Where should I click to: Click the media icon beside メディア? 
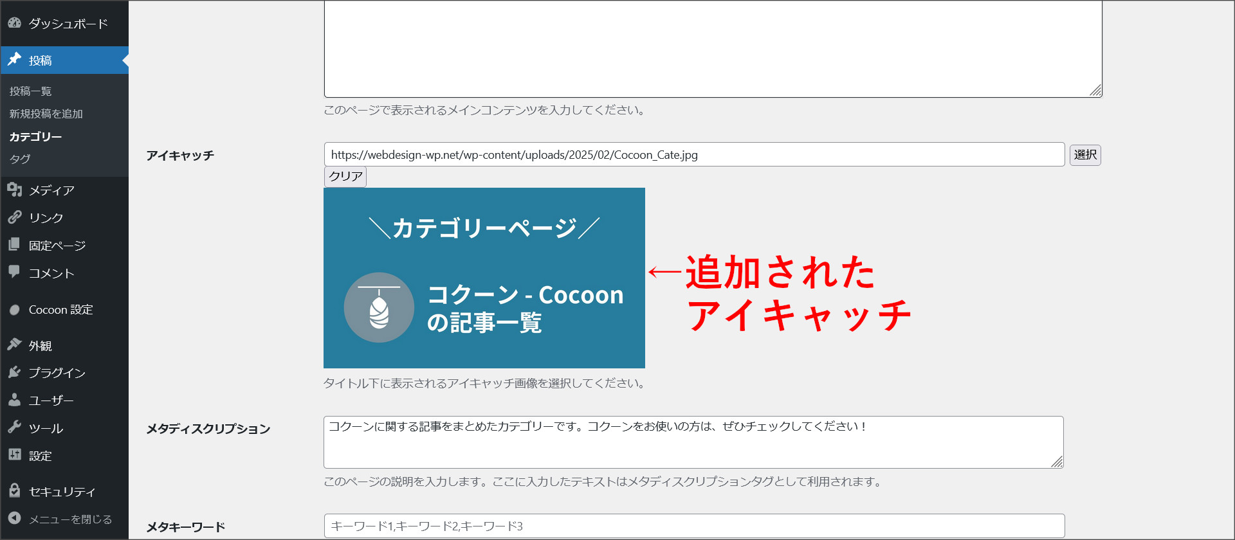tap(15, 190)
